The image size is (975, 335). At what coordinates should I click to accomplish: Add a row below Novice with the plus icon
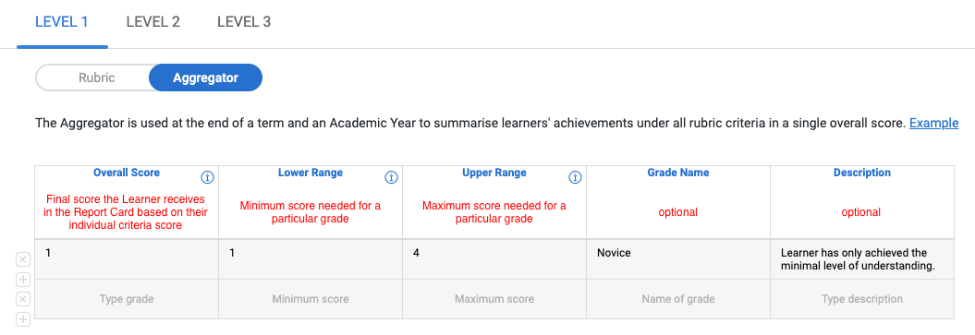click(x=22, y=280)
